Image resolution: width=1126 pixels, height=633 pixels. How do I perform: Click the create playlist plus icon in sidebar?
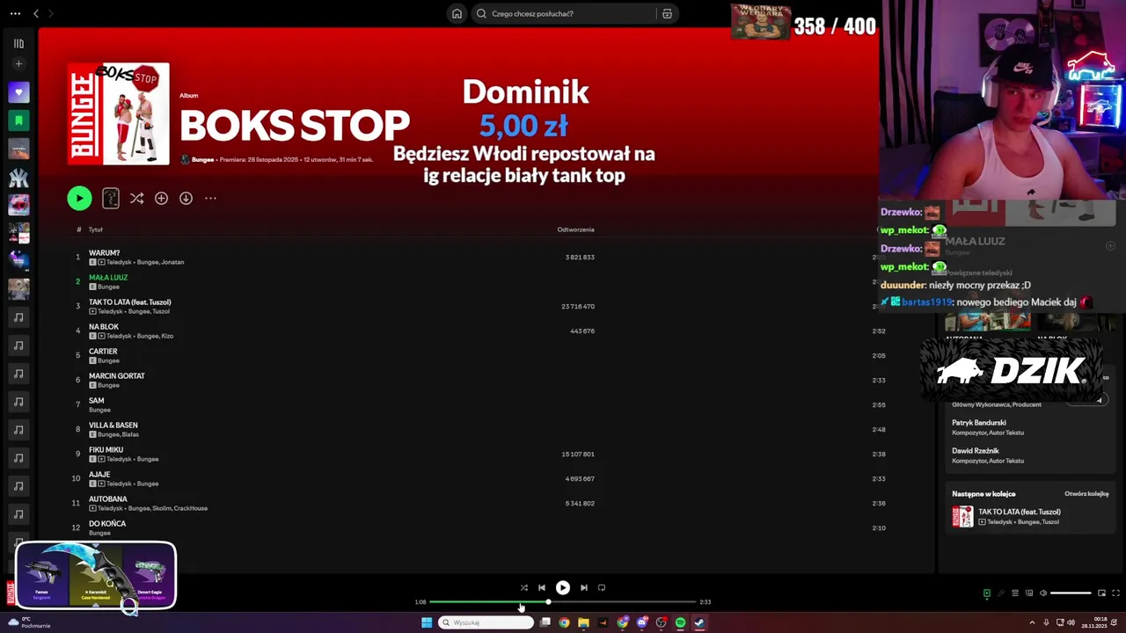click(x=18, y=63)
